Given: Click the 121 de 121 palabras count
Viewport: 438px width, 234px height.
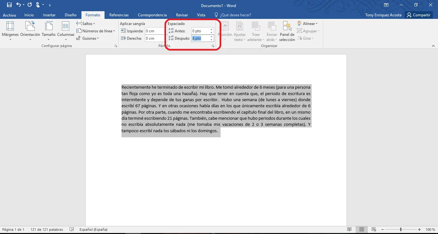Looking at the screenshot, I should [x=47, y=230].
